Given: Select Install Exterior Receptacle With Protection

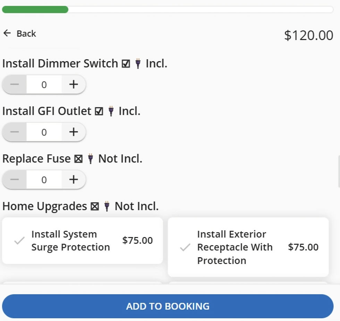Looking at the screenshot, I should click(248, 247).
